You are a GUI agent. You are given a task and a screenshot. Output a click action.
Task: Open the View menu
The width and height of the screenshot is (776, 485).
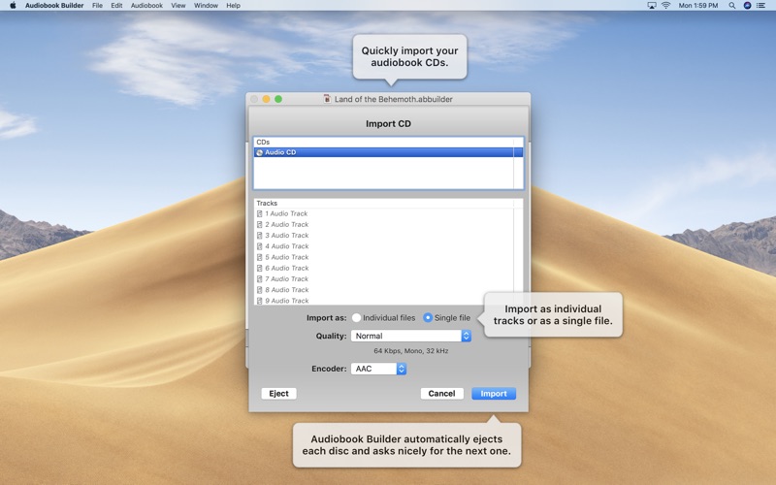tap(178, 6)
